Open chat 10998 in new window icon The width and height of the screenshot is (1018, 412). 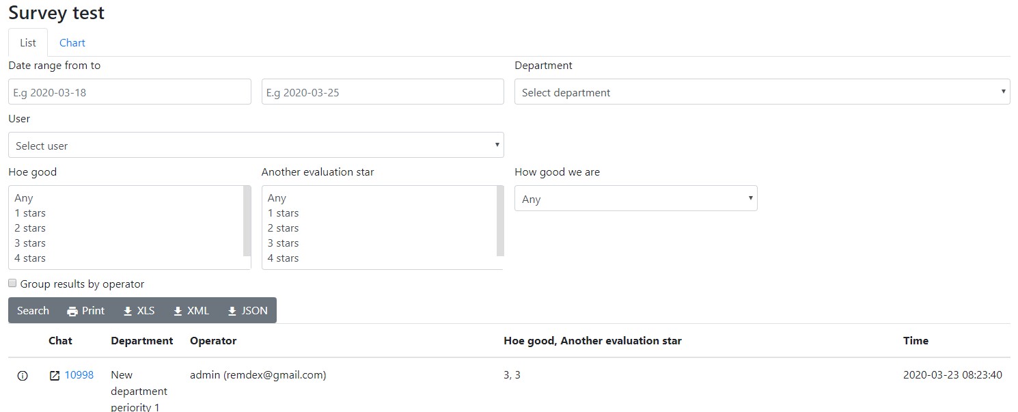[55, 376]
